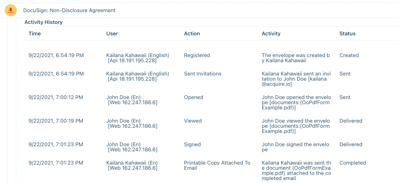Click the Kailana Kahawaii (En) user cell

coord(132,166)
